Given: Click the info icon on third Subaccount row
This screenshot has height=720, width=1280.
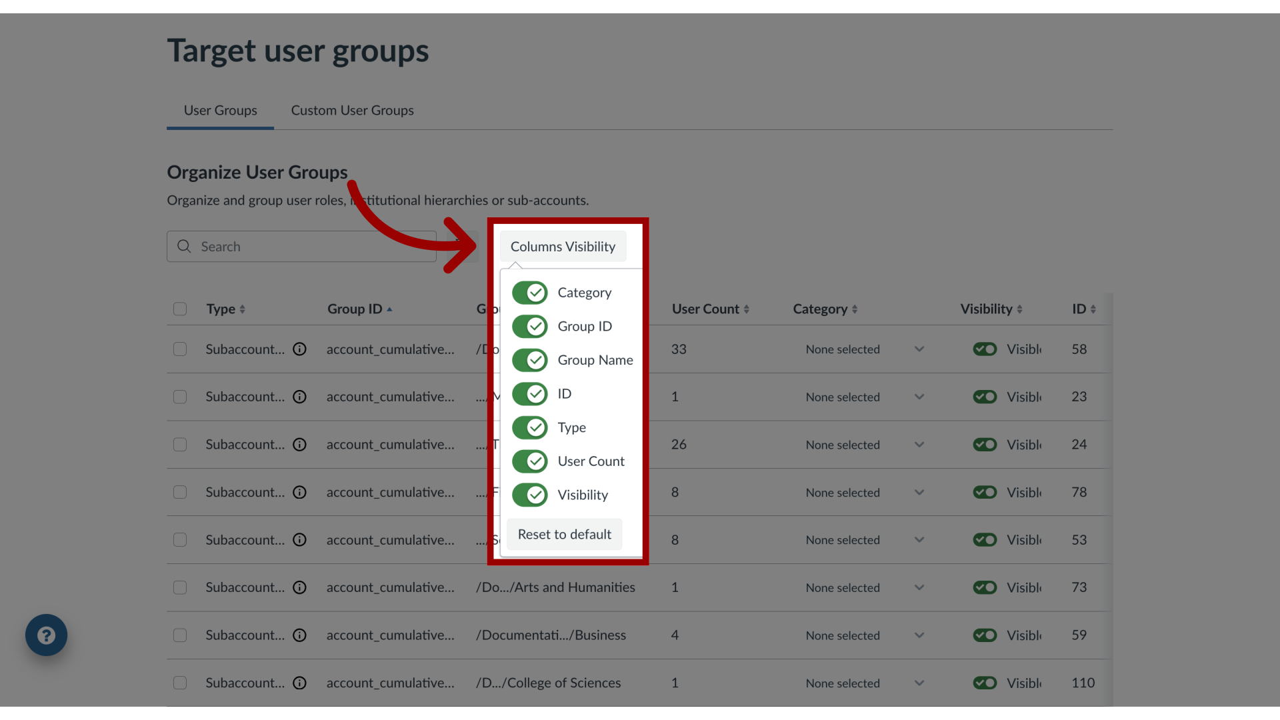Looking at the screenshot, I should (x=299, y=444).
